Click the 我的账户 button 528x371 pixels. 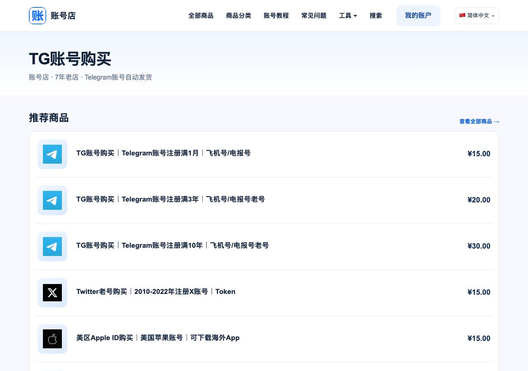(x=418, y=16)
